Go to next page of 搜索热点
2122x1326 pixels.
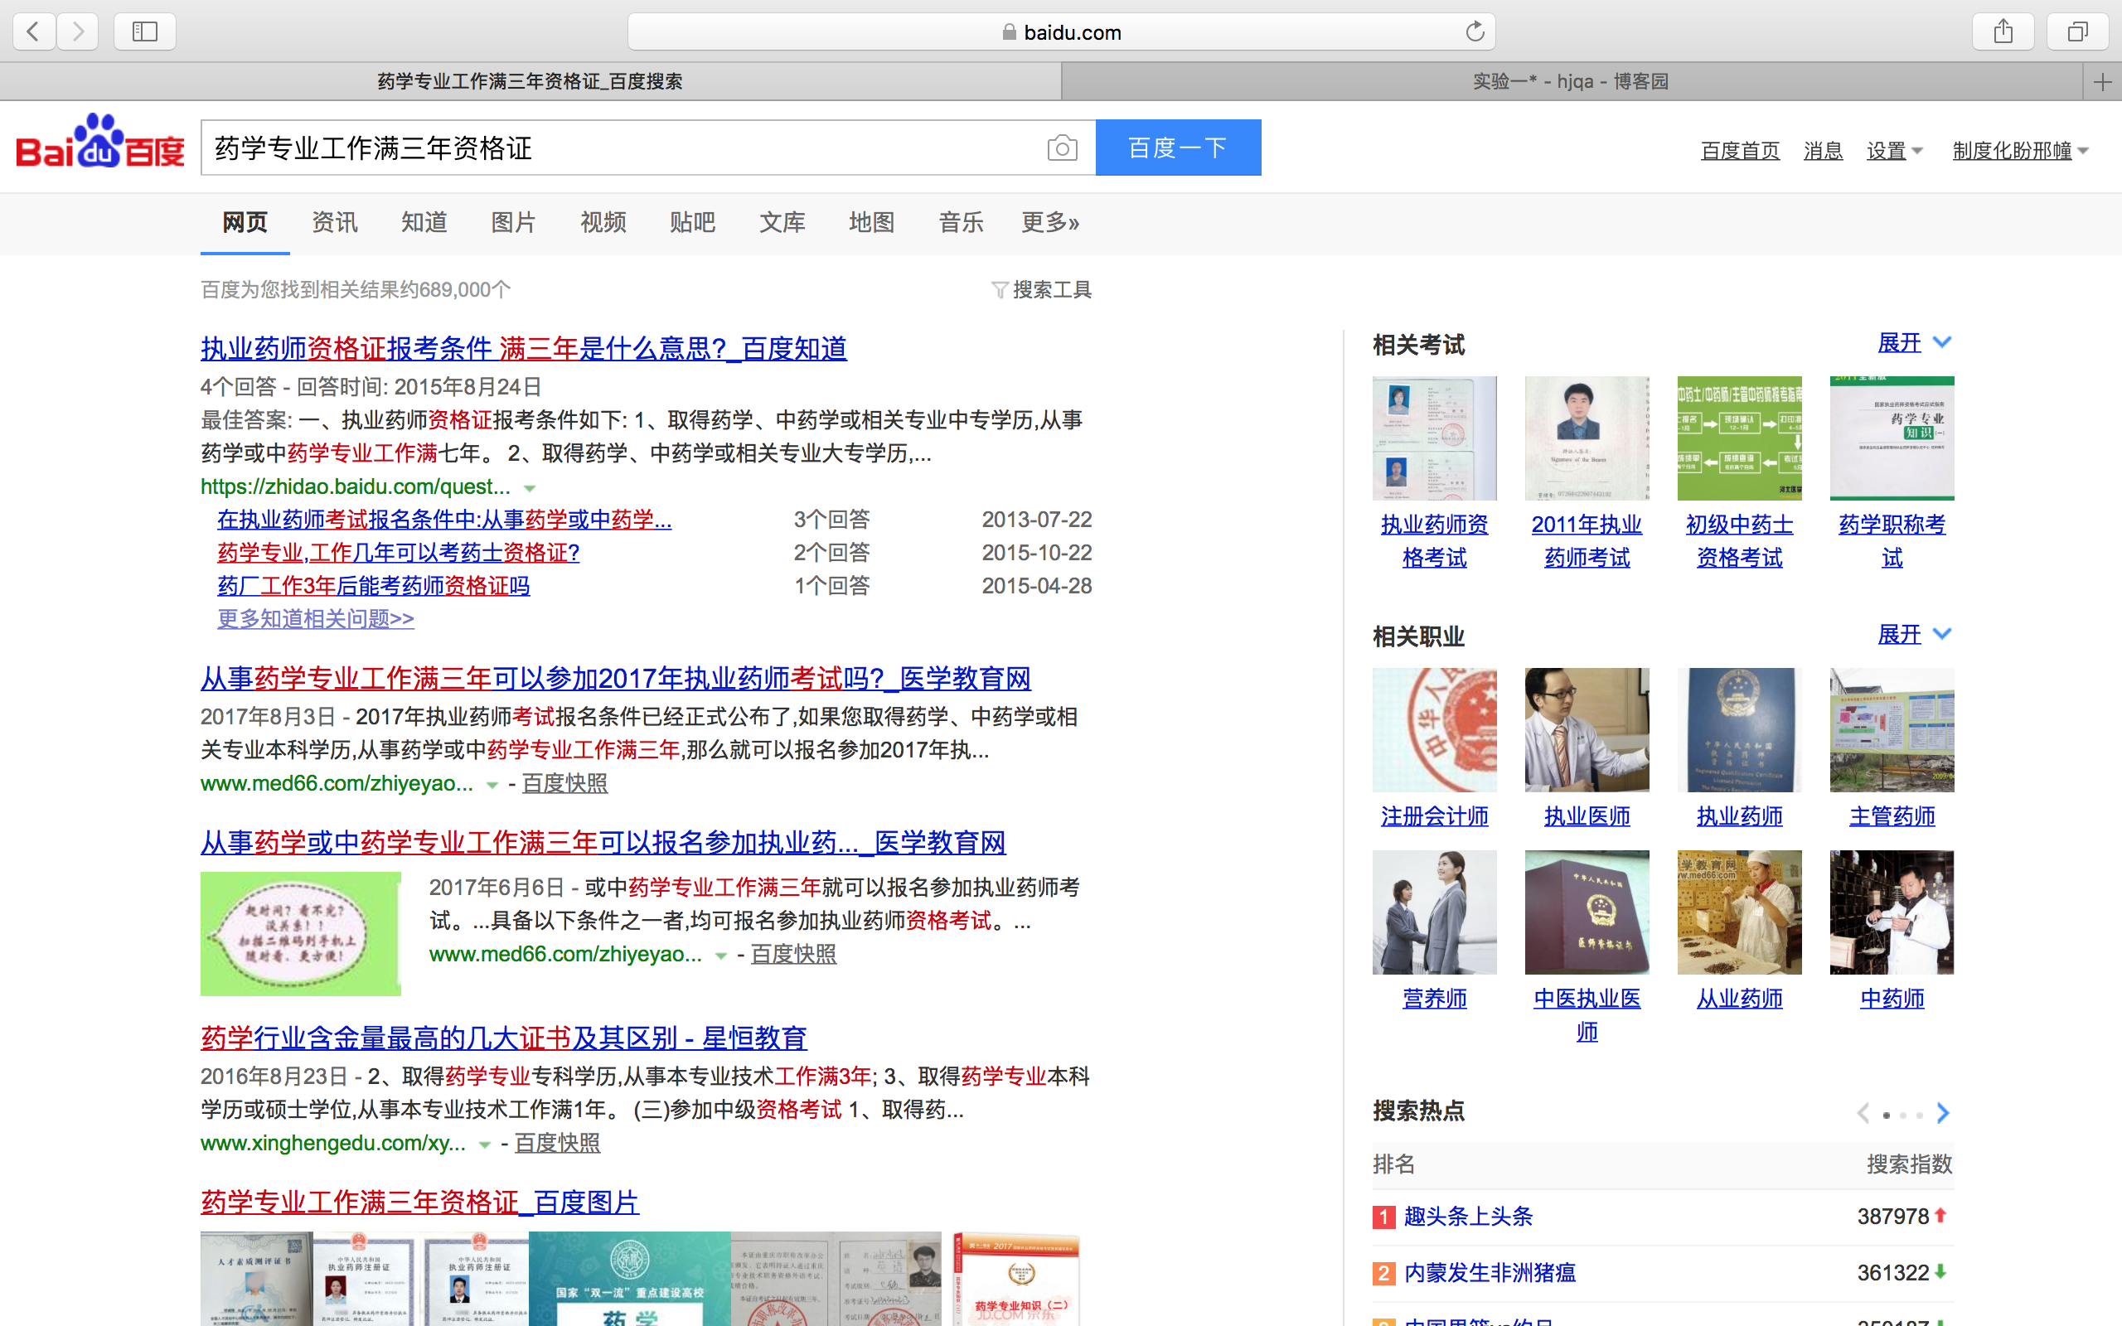1943,1114
